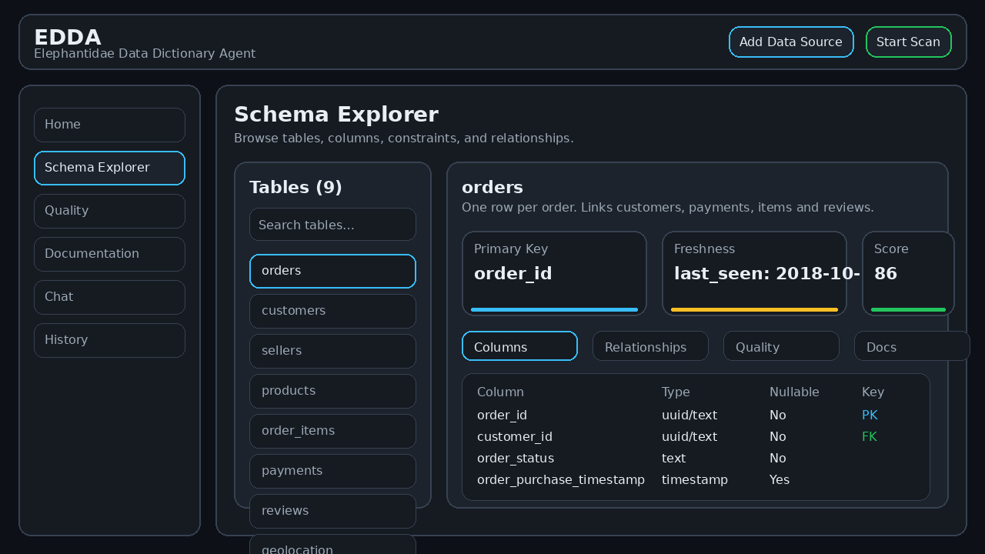Screen dimensions: 985x554
Task: Return to Home from the sidebar
Action: point(109,124)
